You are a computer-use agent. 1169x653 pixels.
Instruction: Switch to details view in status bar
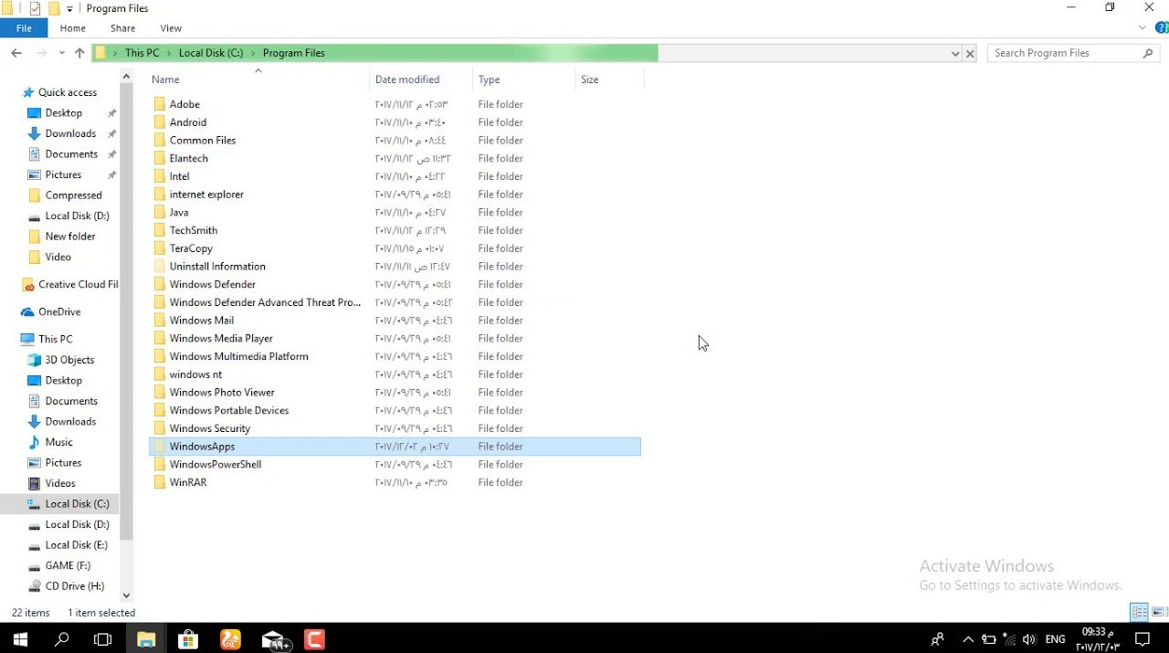[x=1139, y=612]
